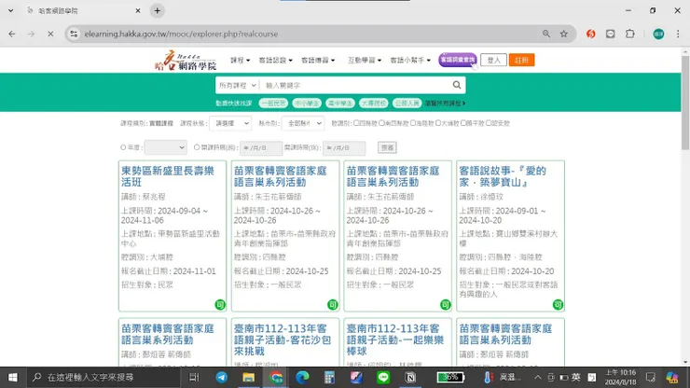Select the 開課時間 radio button
The width and height of the screenshot is (690, 388).
197,147
